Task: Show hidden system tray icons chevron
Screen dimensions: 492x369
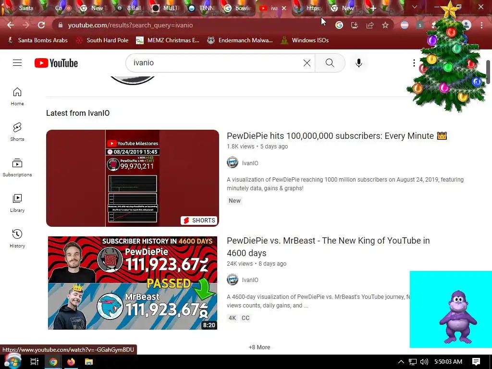Action: (x=401, y=362)
